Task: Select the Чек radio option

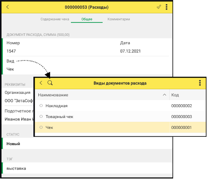Action: click(41, 127)
